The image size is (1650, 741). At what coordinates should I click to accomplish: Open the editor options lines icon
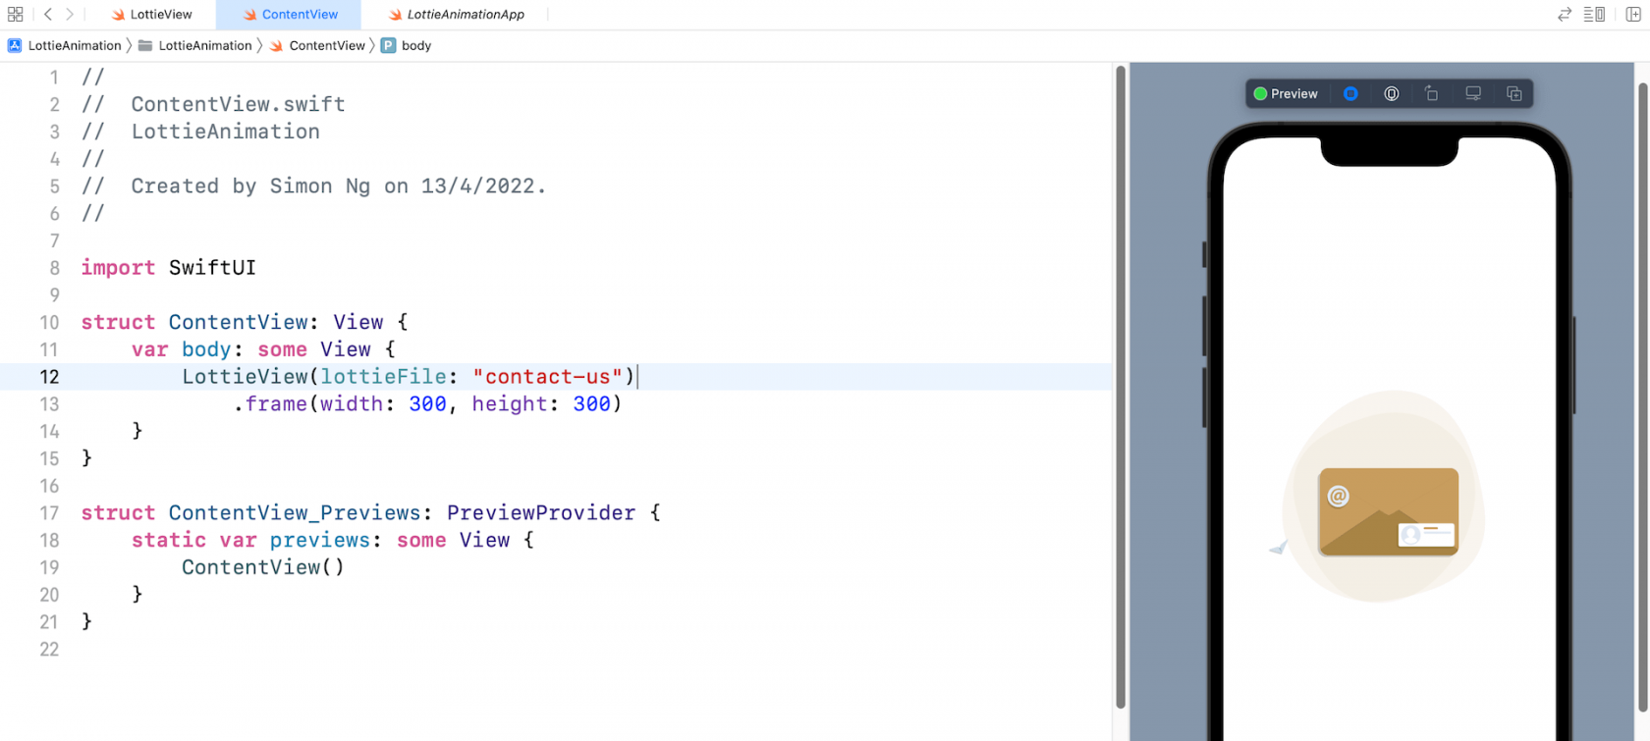1594,15
